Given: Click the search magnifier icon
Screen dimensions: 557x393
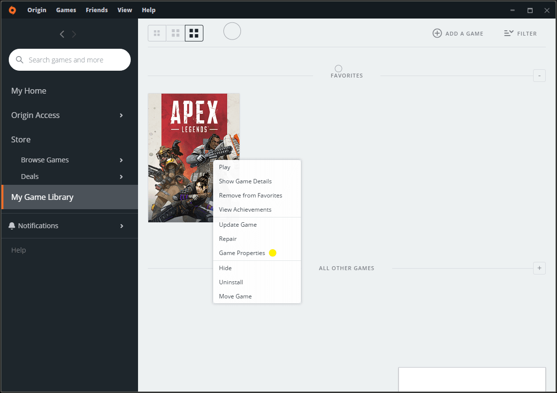Looking at the screenshot, I should click(20, 59).
